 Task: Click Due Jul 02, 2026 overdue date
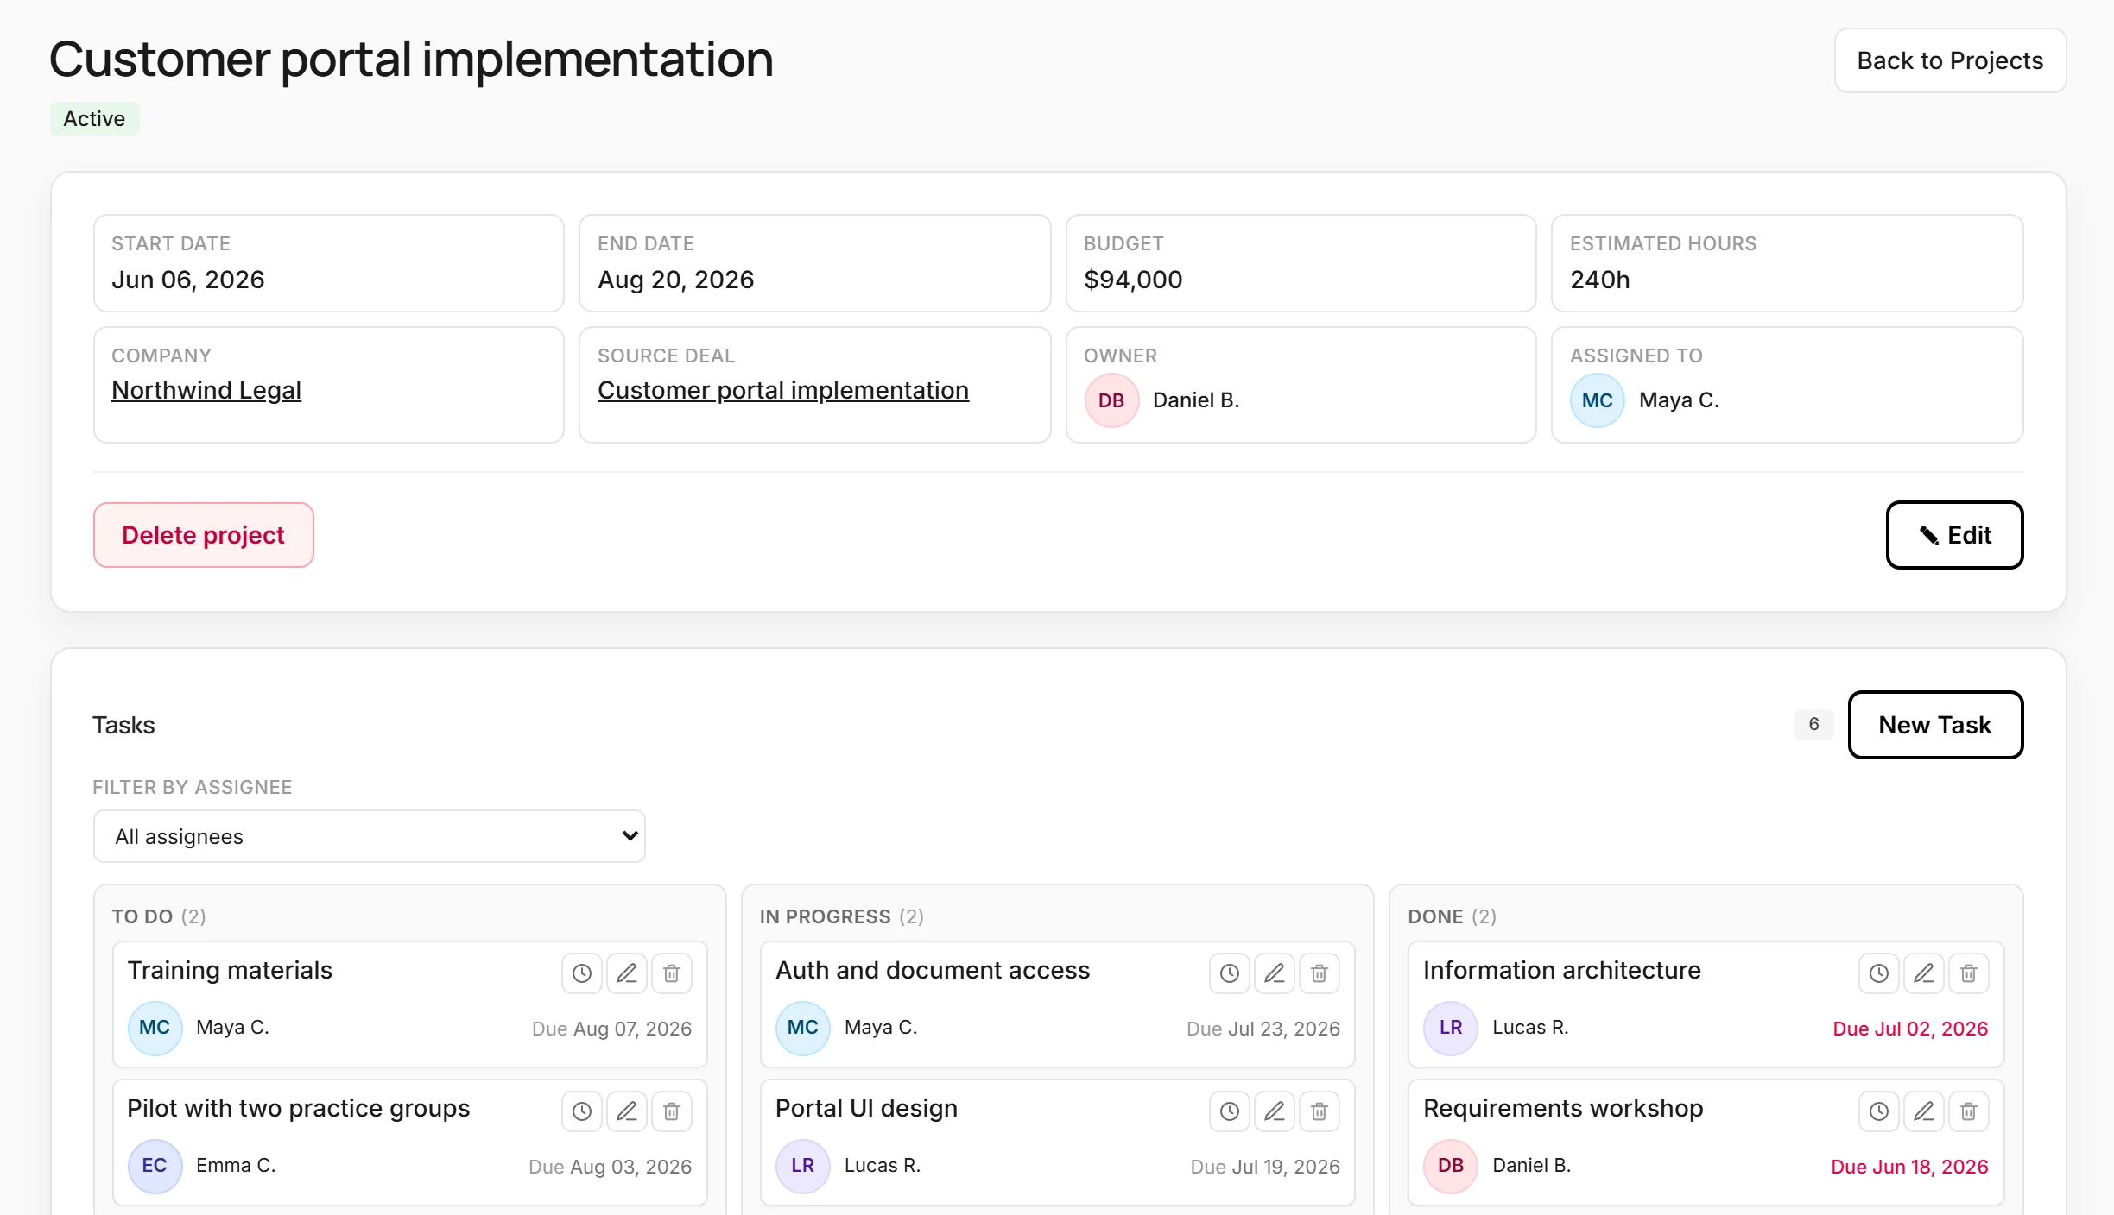(x=1910, y=1029)
